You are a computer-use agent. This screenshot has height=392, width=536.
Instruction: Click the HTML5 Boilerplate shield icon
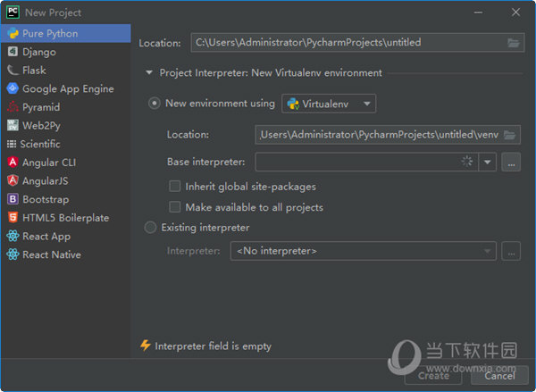13,217
